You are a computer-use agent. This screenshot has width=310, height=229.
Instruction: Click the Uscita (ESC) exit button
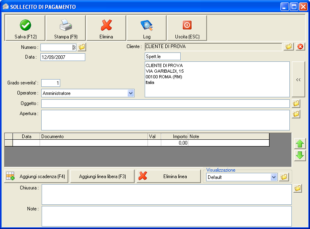point(187,28)
